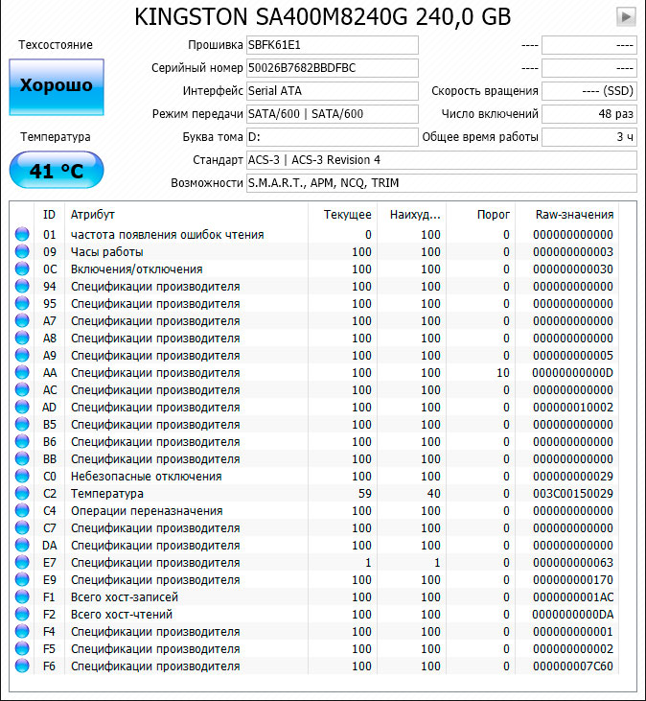Click the Атрибут column header

click(x=186, y=215)
